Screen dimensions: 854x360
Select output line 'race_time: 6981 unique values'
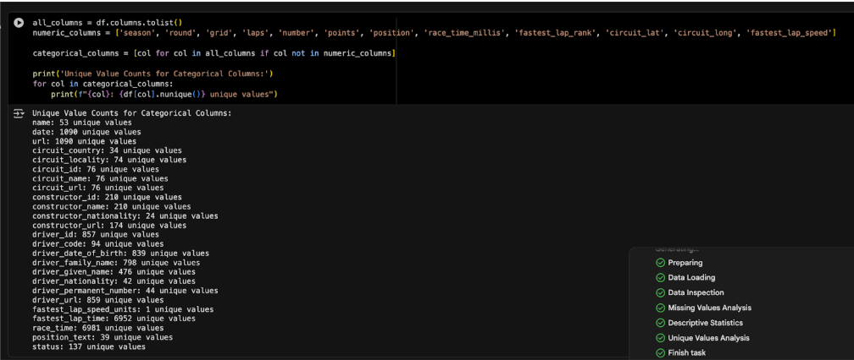(x=98, y=328)
